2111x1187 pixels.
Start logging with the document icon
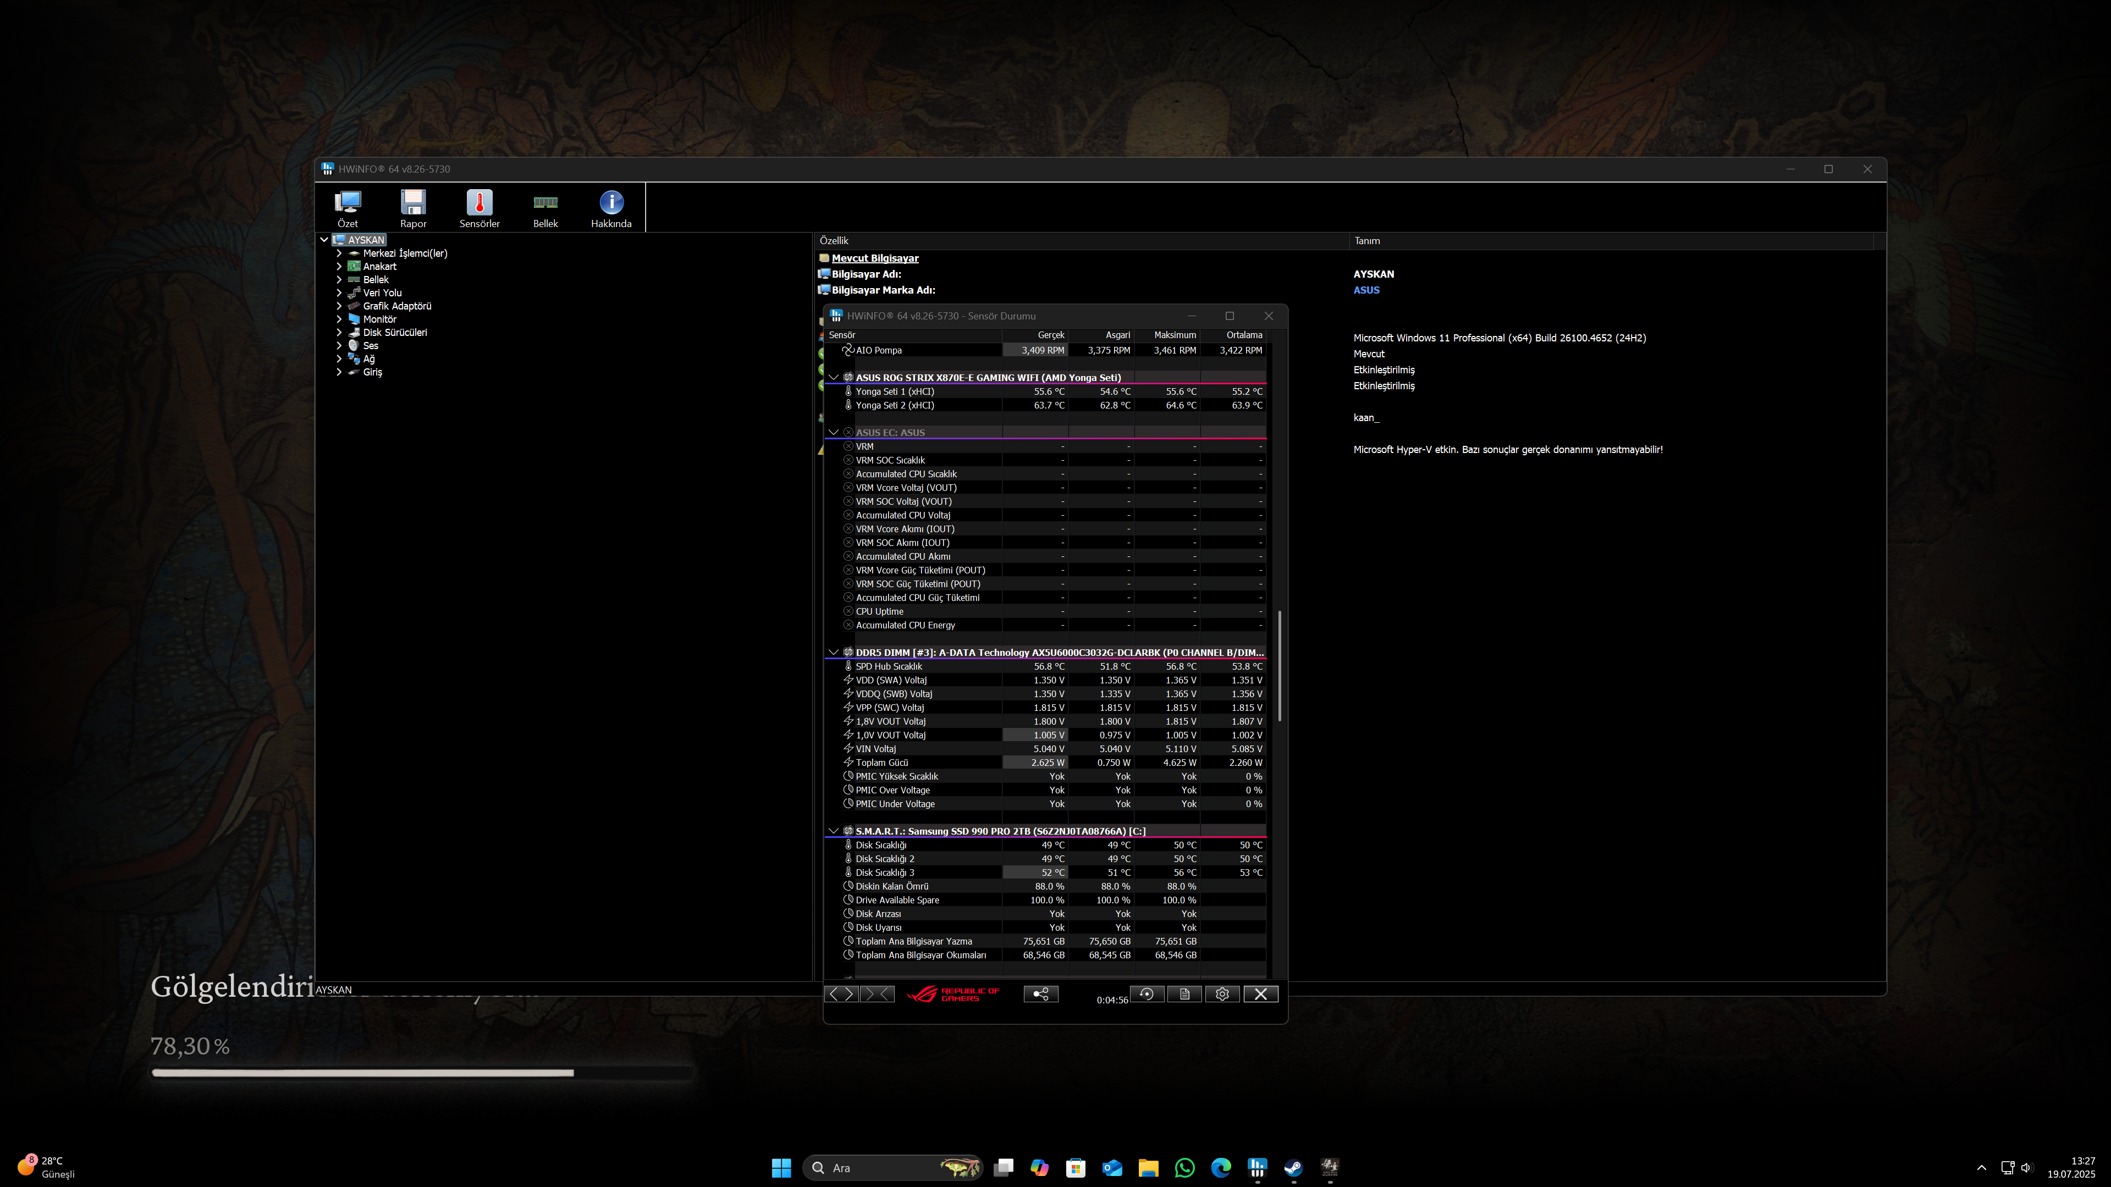[1185, 993]
